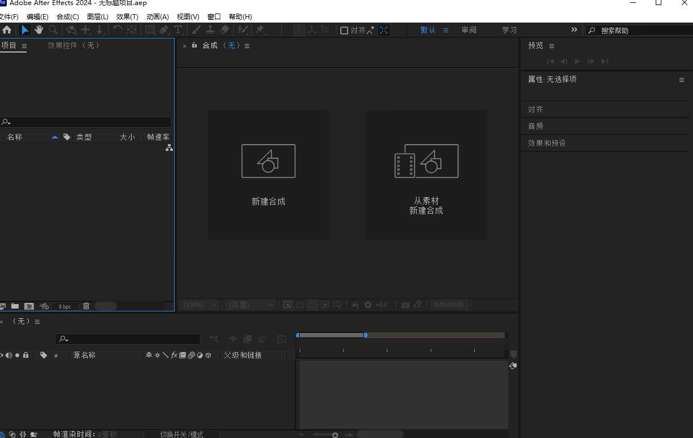This screenshot has width=693, height=438.
Task: Select the Puppet Pin tool
Action: [x=260, y=30]
